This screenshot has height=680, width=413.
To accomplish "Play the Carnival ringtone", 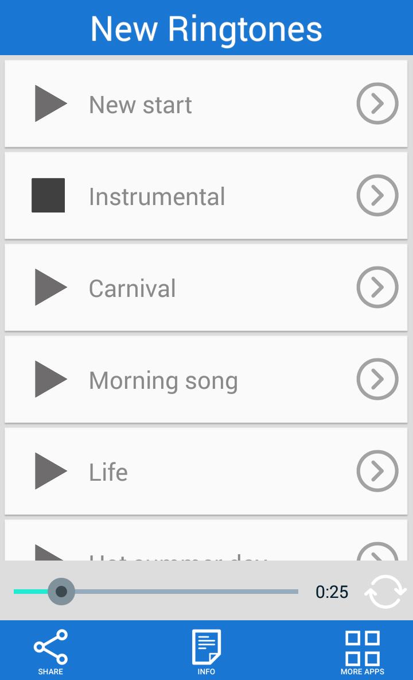I will 50,287.
